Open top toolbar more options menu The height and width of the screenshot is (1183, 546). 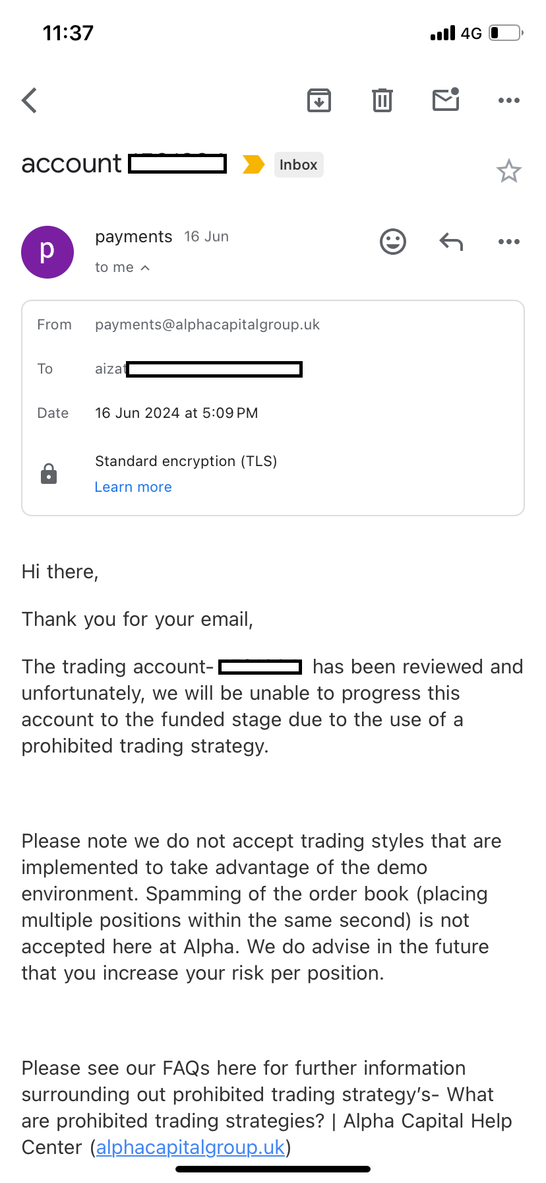509,100
